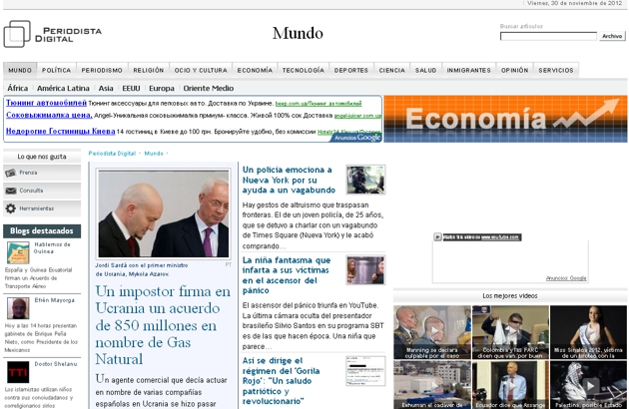The width and height of the screenshot is (629, 409).
Task: Focus the Buscar artículos search field
Action: pyautogui.click(x=547, y=36)
